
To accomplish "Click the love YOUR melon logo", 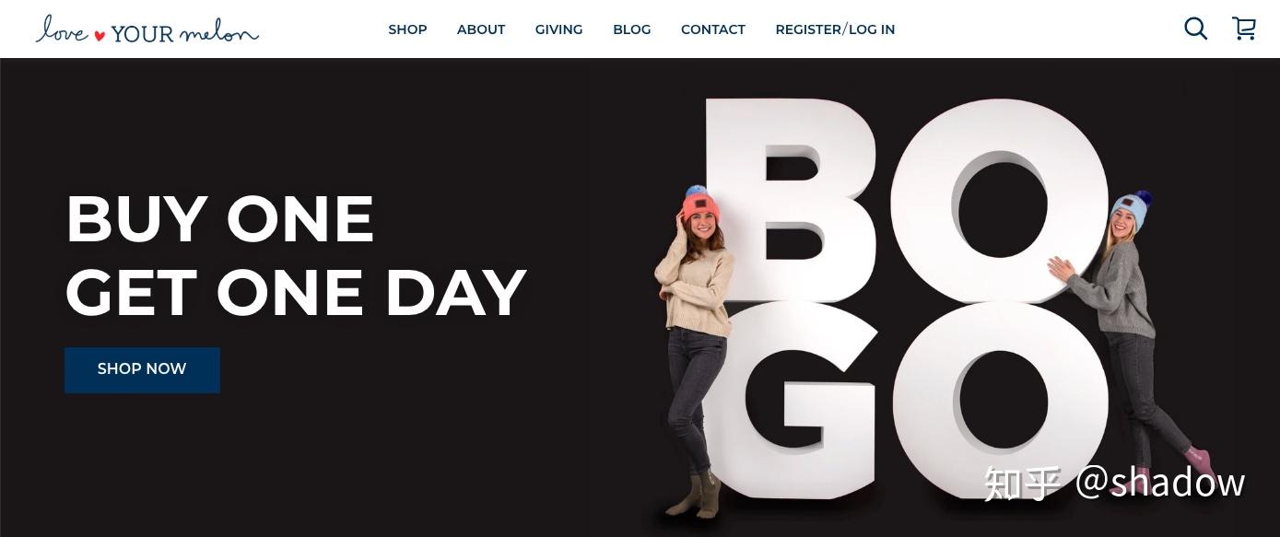I will (x=147, y=30).
